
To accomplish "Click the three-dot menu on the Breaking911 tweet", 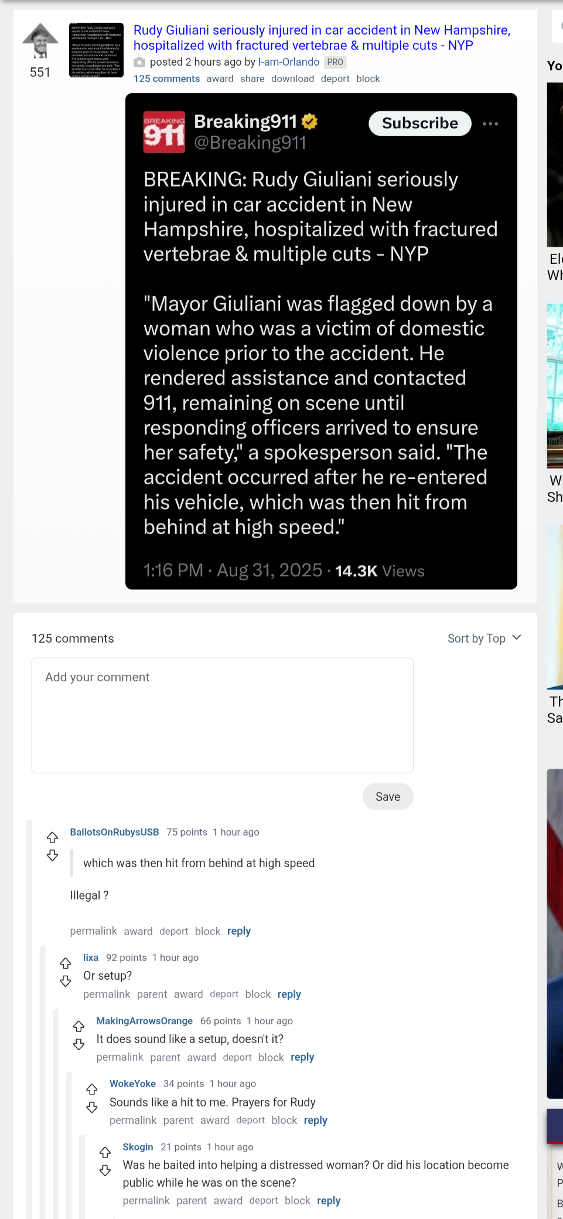I will click(x=490, y=124).
